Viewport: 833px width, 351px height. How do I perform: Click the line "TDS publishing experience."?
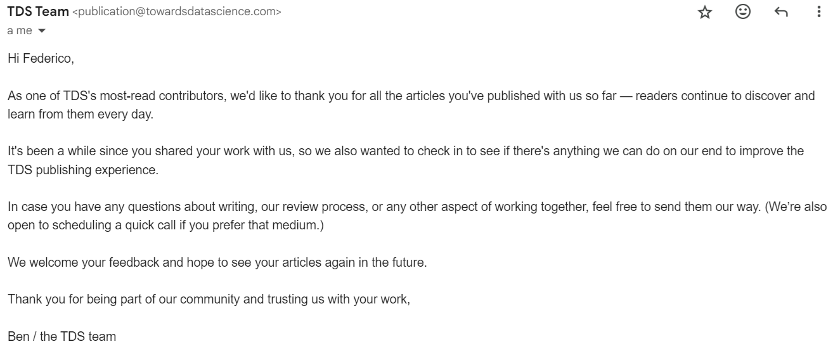74,170
